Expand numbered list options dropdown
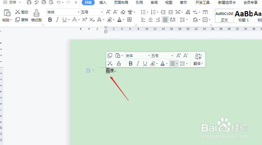 click(x=157, y=12)
